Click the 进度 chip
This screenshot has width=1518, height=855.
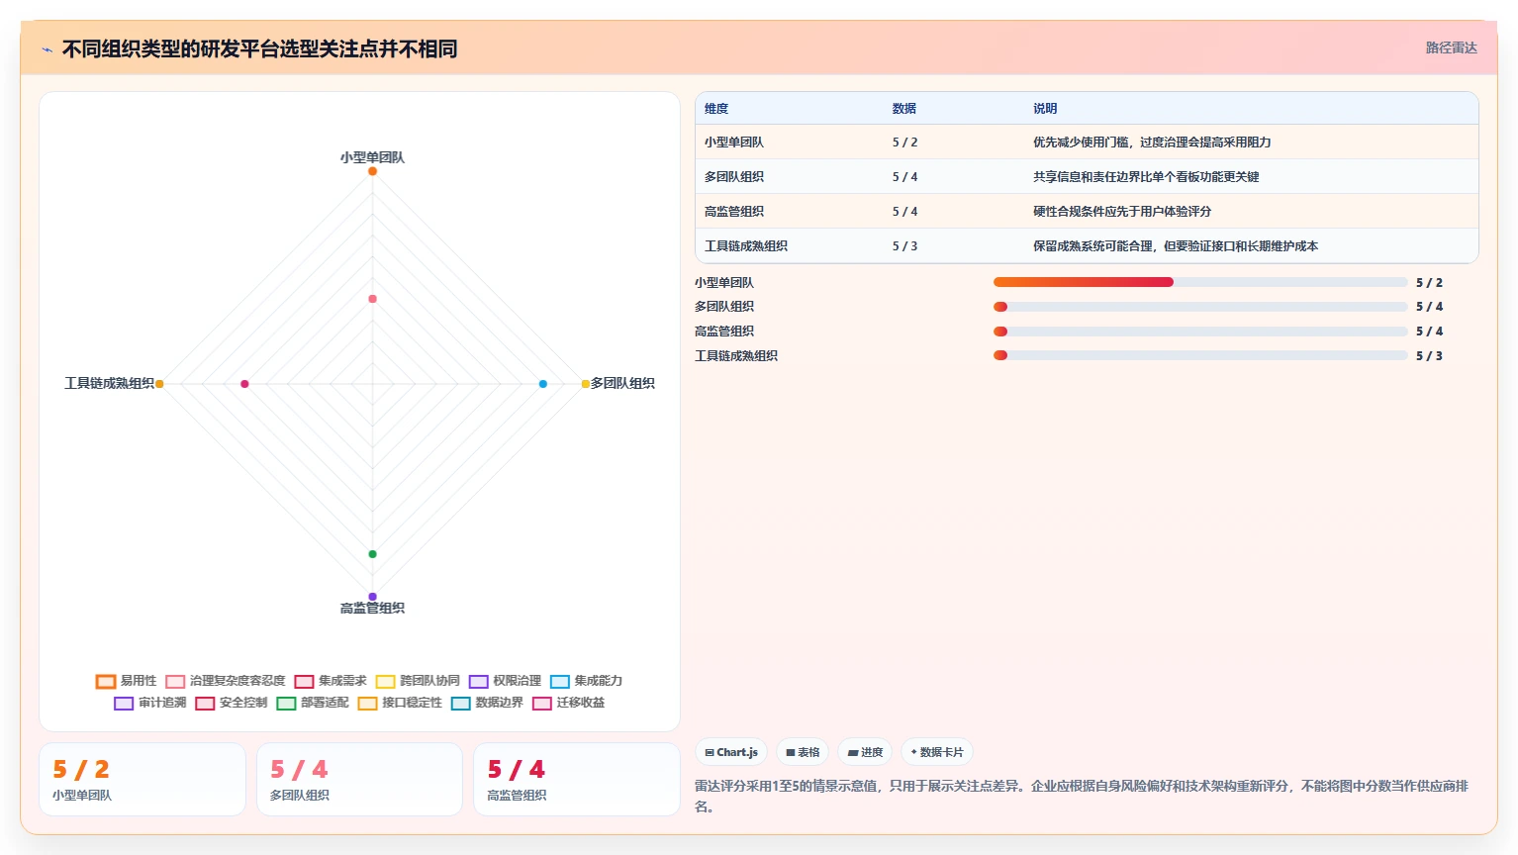pos(865,752)
